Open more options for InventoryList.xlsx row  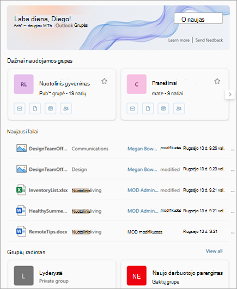[233, 192]
